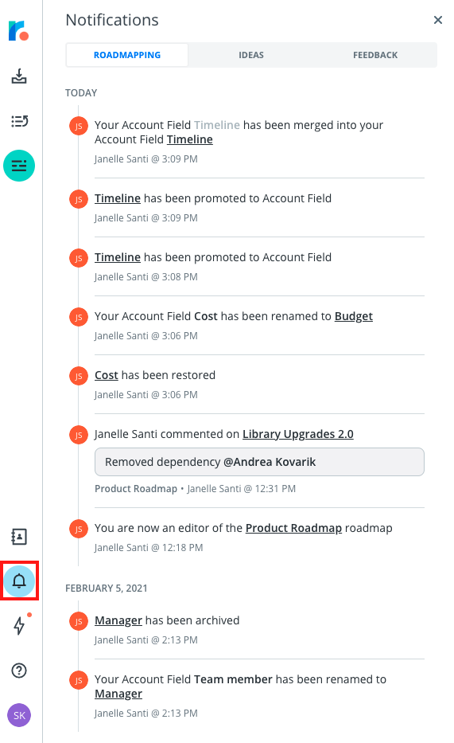Image resolution: width=454 pixels, height=743 pixels.
Task: Click the Roadmunk logo icon
Action: pyautogui.click(x=19, y=30)
